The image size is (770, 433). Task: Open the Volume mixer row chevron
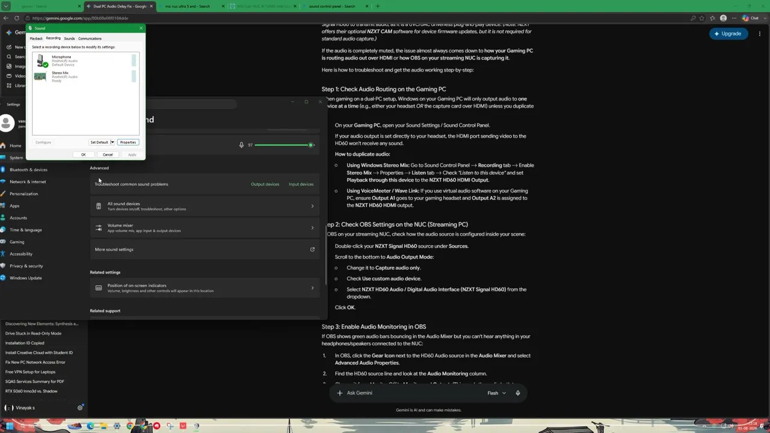(312, 228)
